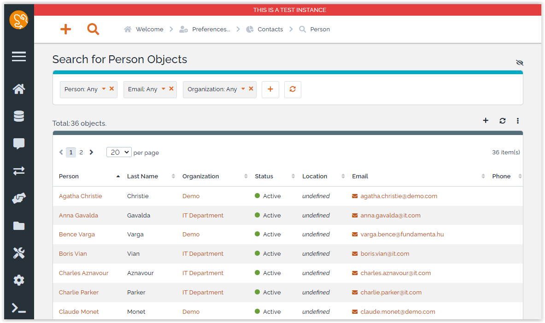This screenshot has height=323, width=545.
Task: Remove the Organization: Any filter
Action: (x=251, y=89)
